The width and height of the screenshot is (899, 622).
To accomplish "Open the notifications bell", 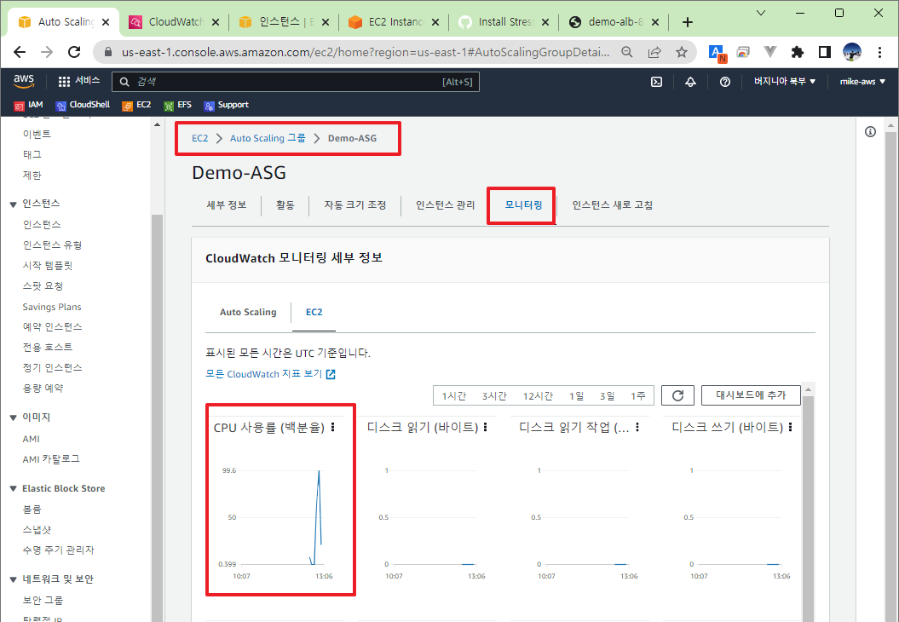I will pos(690,82).
